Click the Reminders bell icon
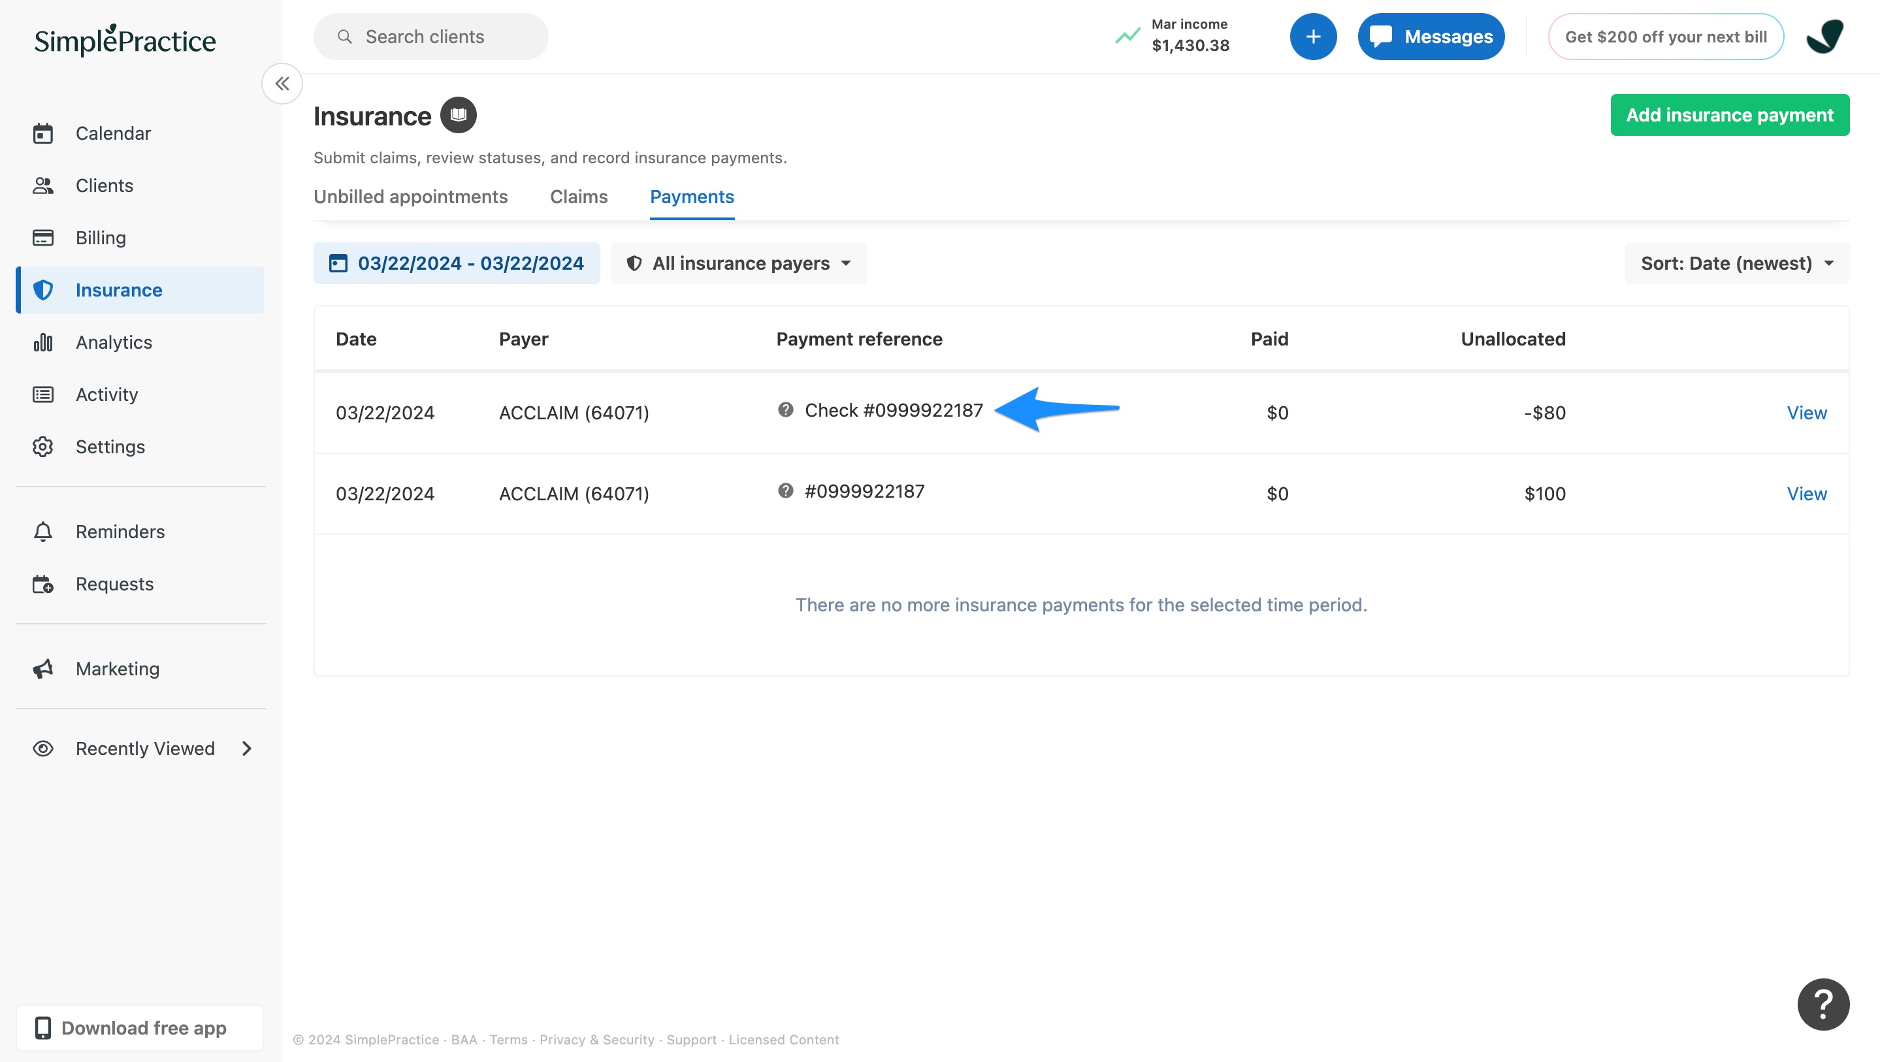The width and height of the screenshot is (1880, 1062). (x=43, y=532)
